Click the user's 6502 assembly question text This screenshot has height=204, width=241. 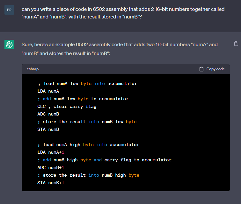pos(123,13)
